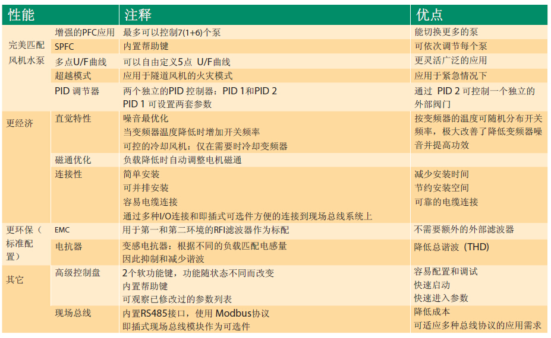551x338 pixels.
Task: Click 减少安装时间 text
Action: coord(442,174)
